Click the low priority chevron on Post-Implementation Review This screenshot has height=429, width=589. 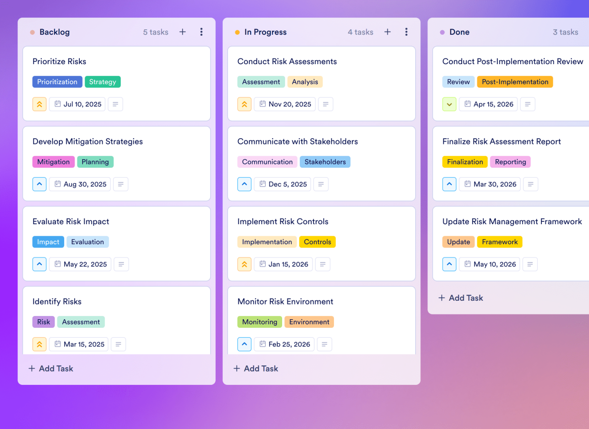(449, 104)
